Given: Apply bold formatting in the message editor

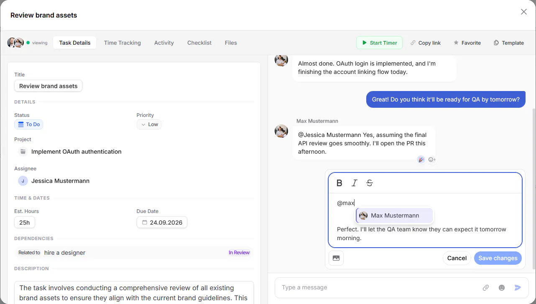Looking at the screenshot, I should pos(339,183).
